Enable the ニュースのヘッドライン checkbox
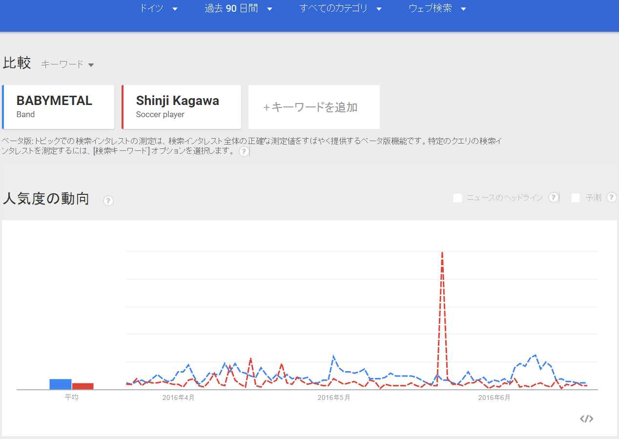 coord(457,198)
